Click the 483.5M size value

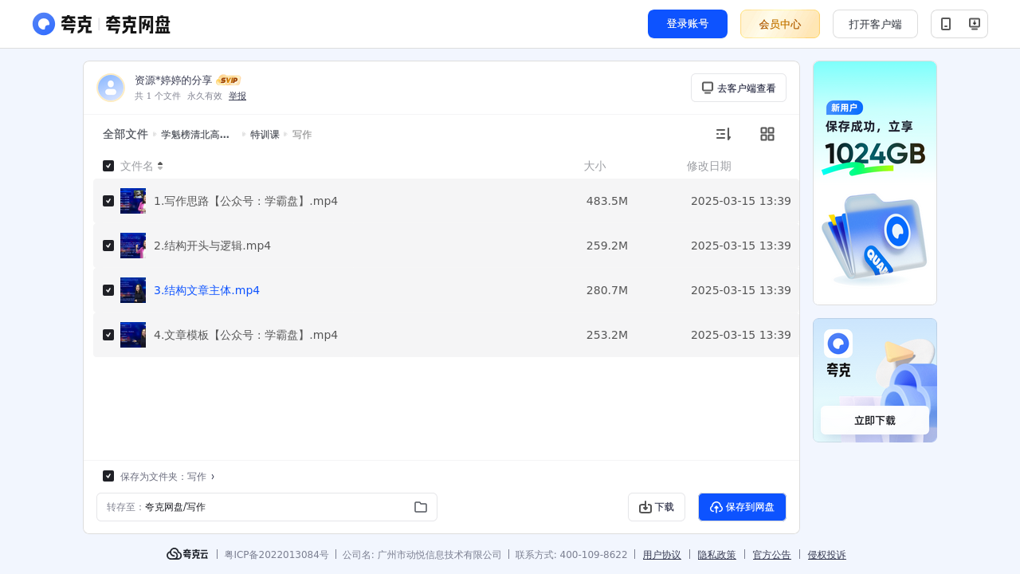pos(607,201)
